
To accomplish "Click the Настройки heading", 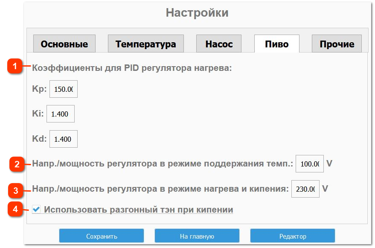I will [197, 13].
